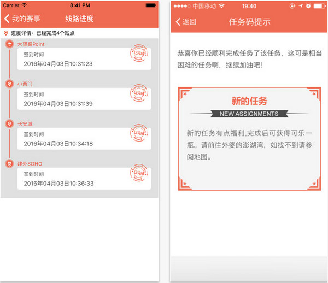Click the battery icon in right phone status bar

319,6
